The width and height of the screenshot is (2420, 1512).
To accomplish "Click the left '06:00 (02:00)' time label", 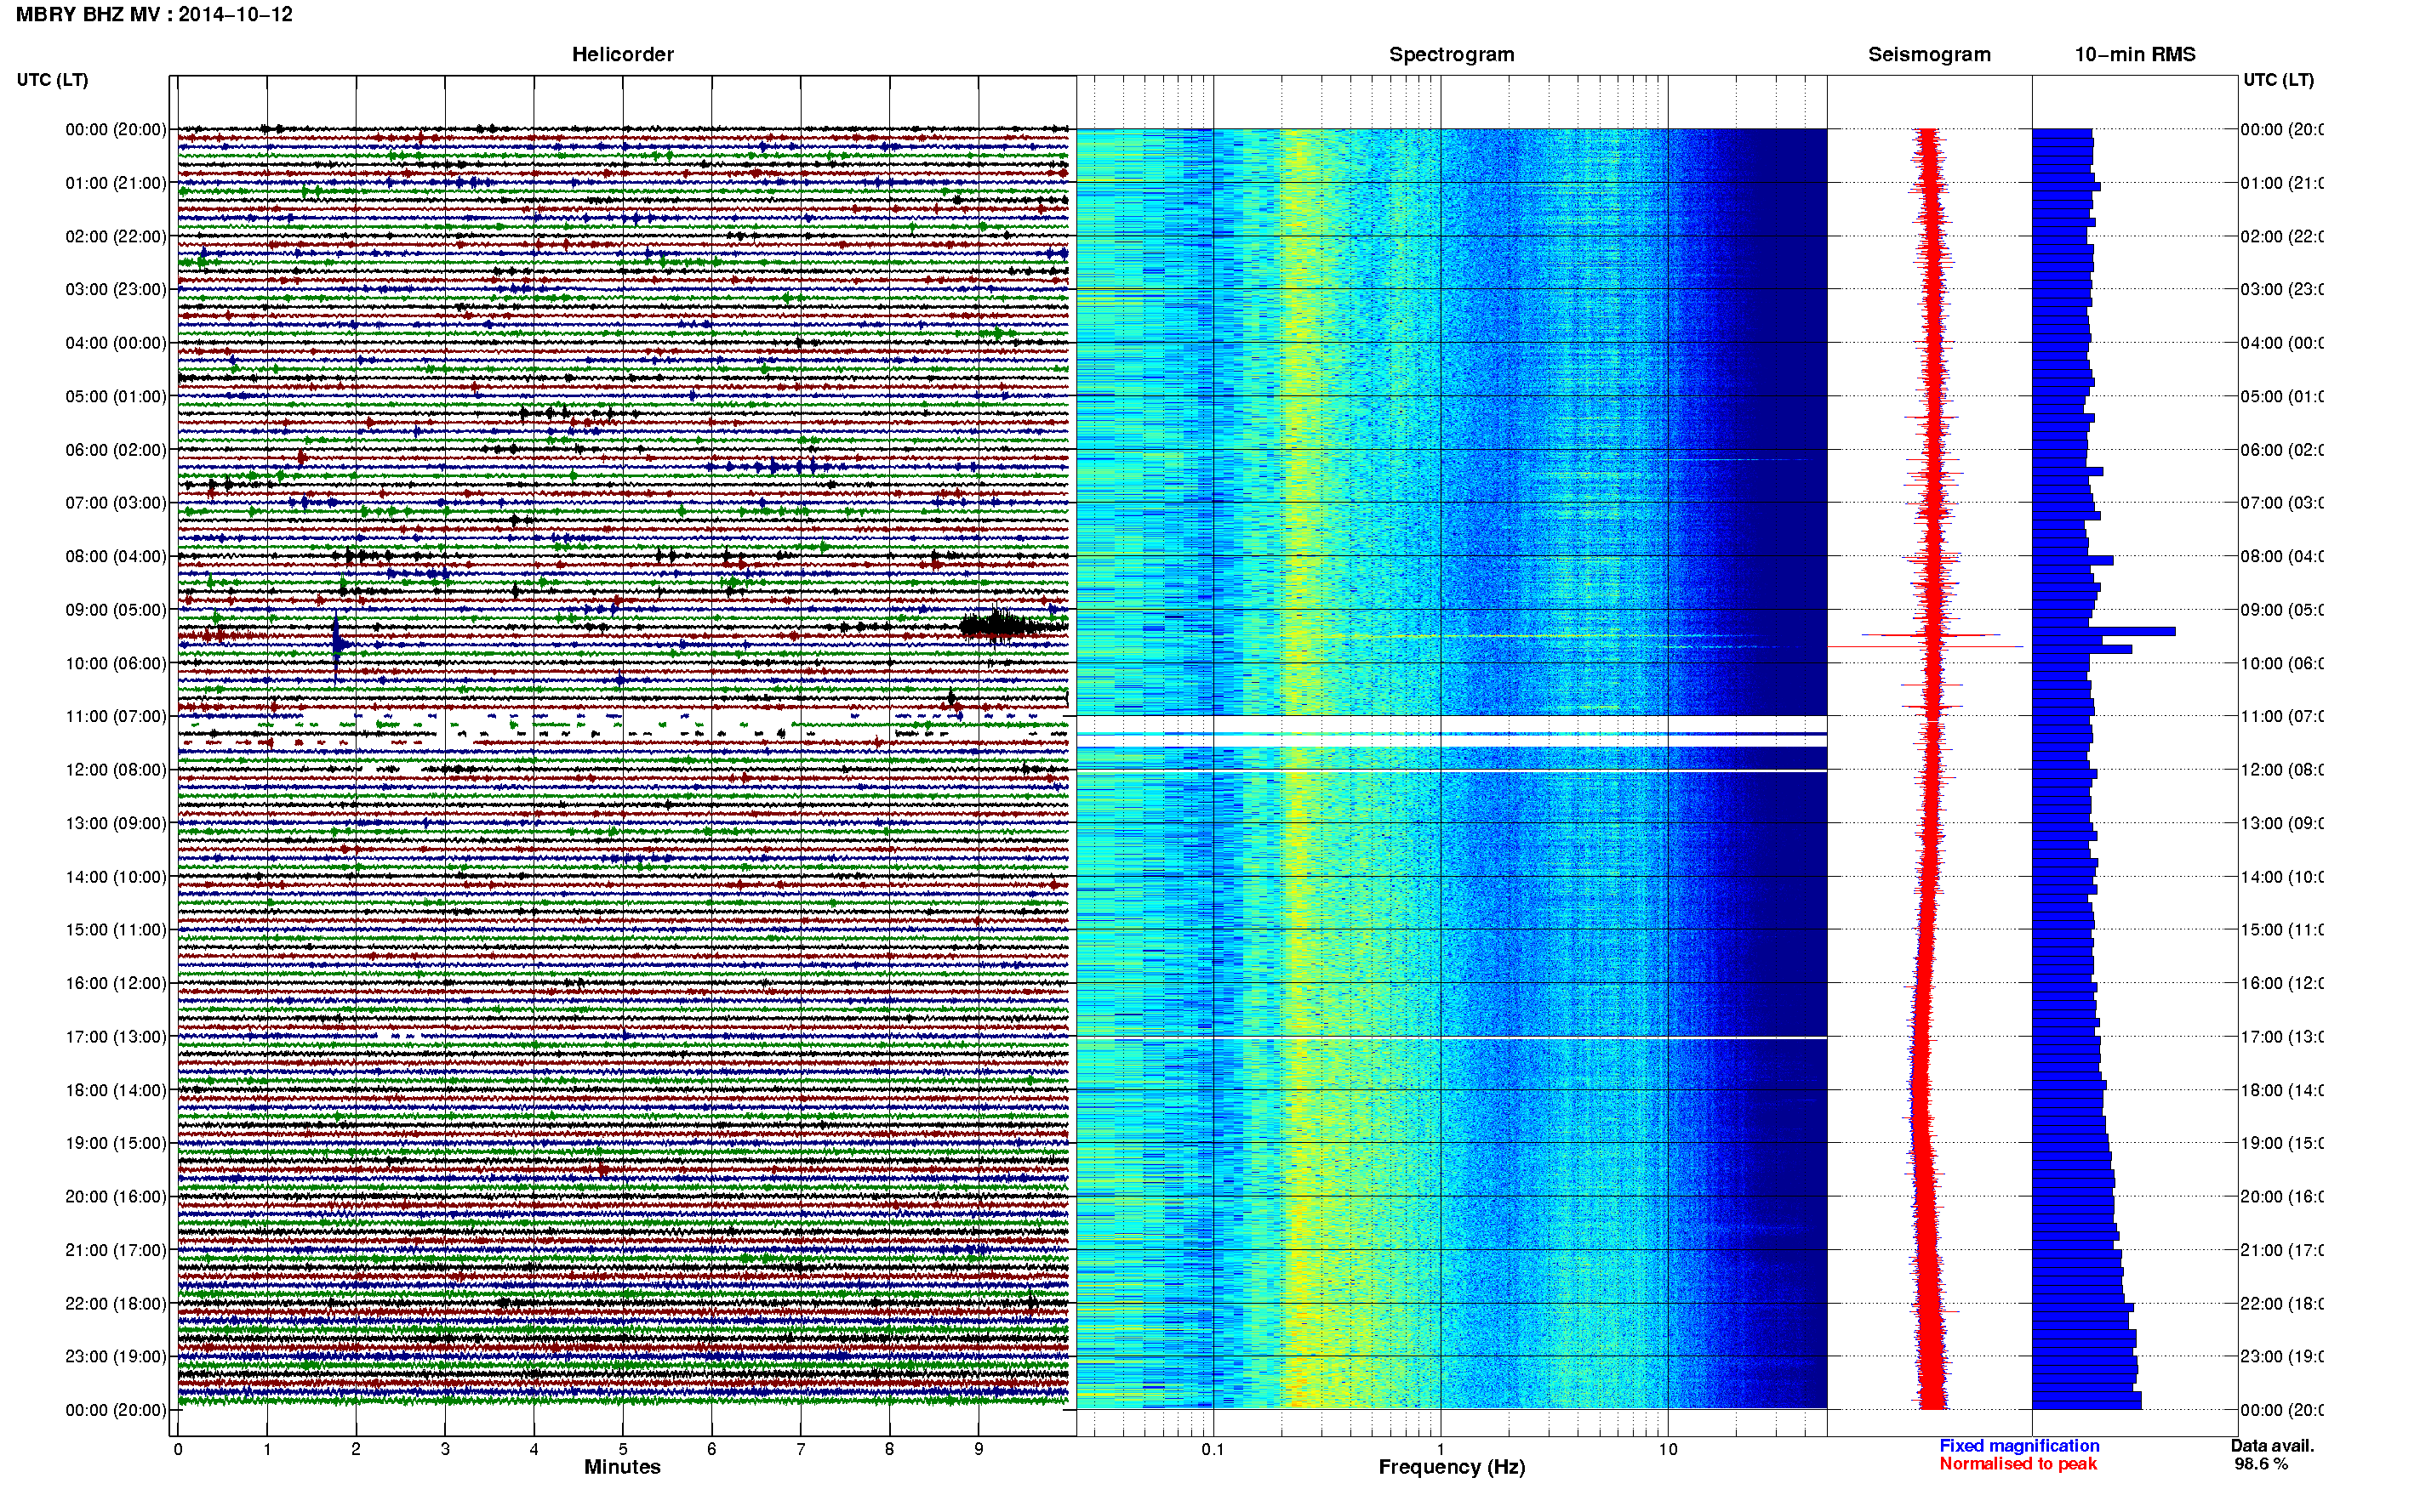I will 116,450.
